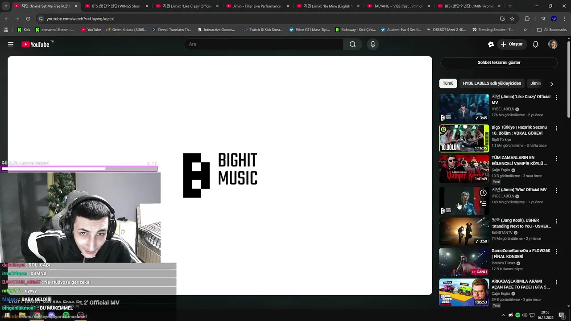Open Trending Emotes bookmark
Viewport: 571px width, 321px height.
[x=492, y=30]
